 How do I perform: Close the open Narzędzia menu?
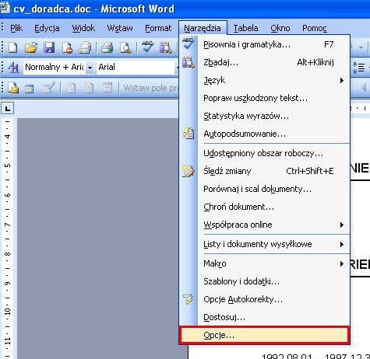[x=203, y=28]
